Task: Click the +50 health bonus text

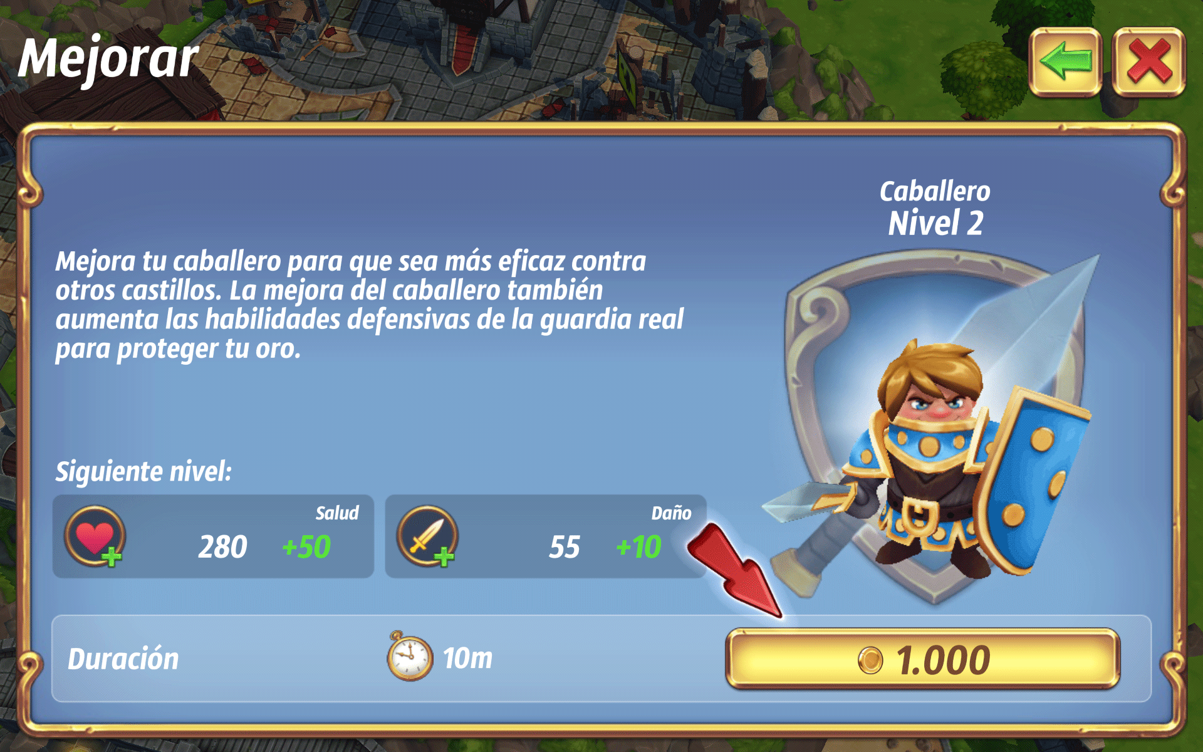Action: pos(306,547)
